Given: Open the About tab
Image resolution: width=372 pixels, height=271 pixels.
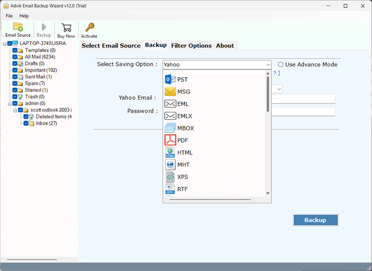Looking at the screenshot, I should (225, 46).
